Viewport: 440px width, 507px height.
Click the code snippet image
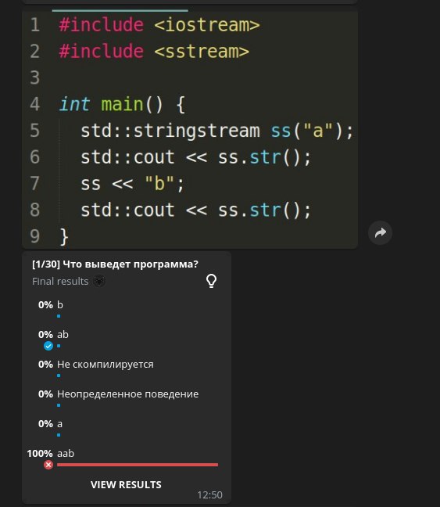[x=190, y=129]
